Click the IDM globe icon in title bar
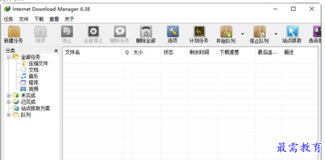 (7, 9)
